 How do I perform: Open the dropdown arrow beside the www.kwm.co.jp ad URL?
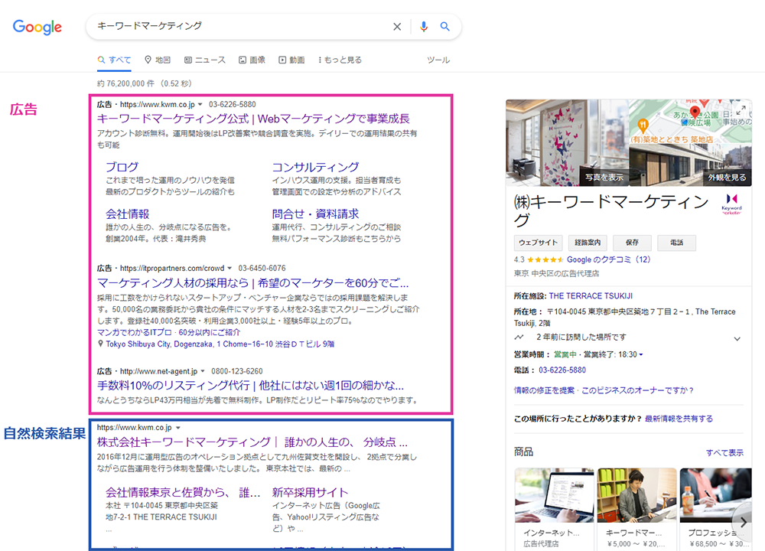pos(200,104)
